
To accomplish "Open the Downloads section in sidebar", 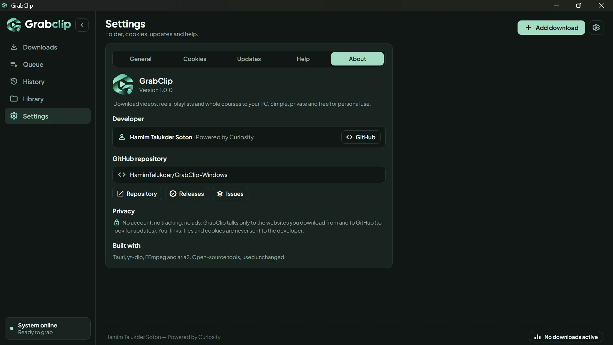I will 48,47.
